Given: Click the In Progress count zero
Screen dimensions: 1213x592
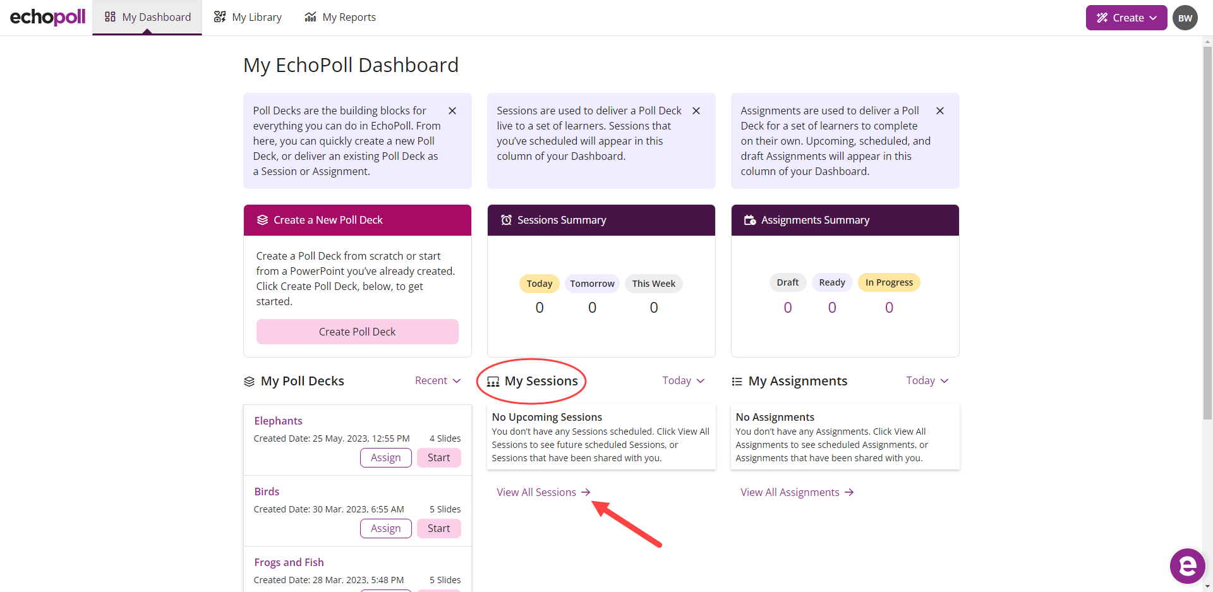Looking at the screenshot, I should pos(889,308).
